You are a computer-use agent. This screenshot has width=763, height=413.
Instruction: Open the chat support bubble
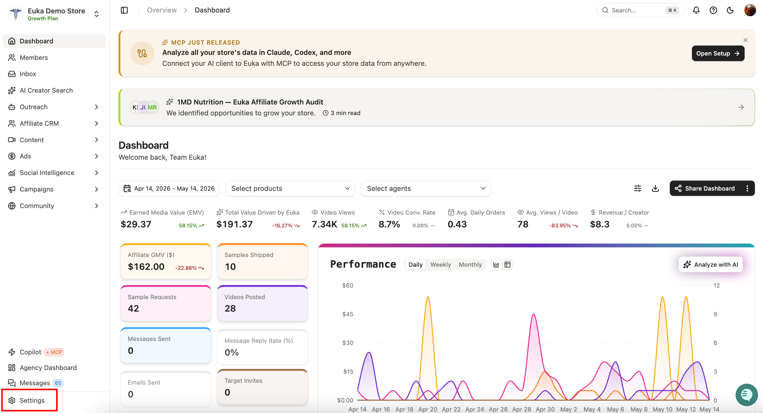tap(746, 395)
